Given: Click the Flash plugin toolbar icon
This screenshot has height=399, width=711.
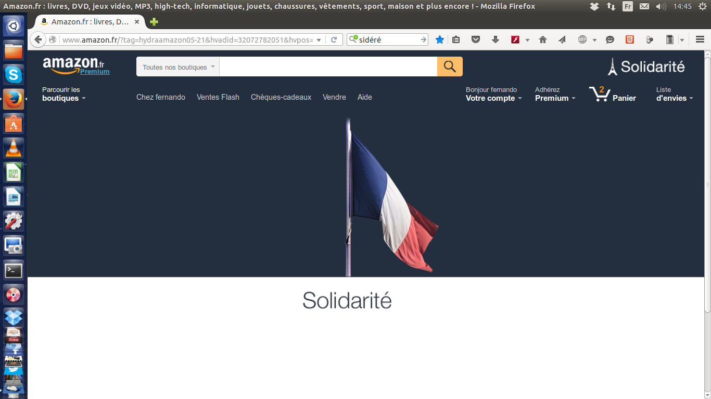Looking at the screenshot, I should point(515,39).
